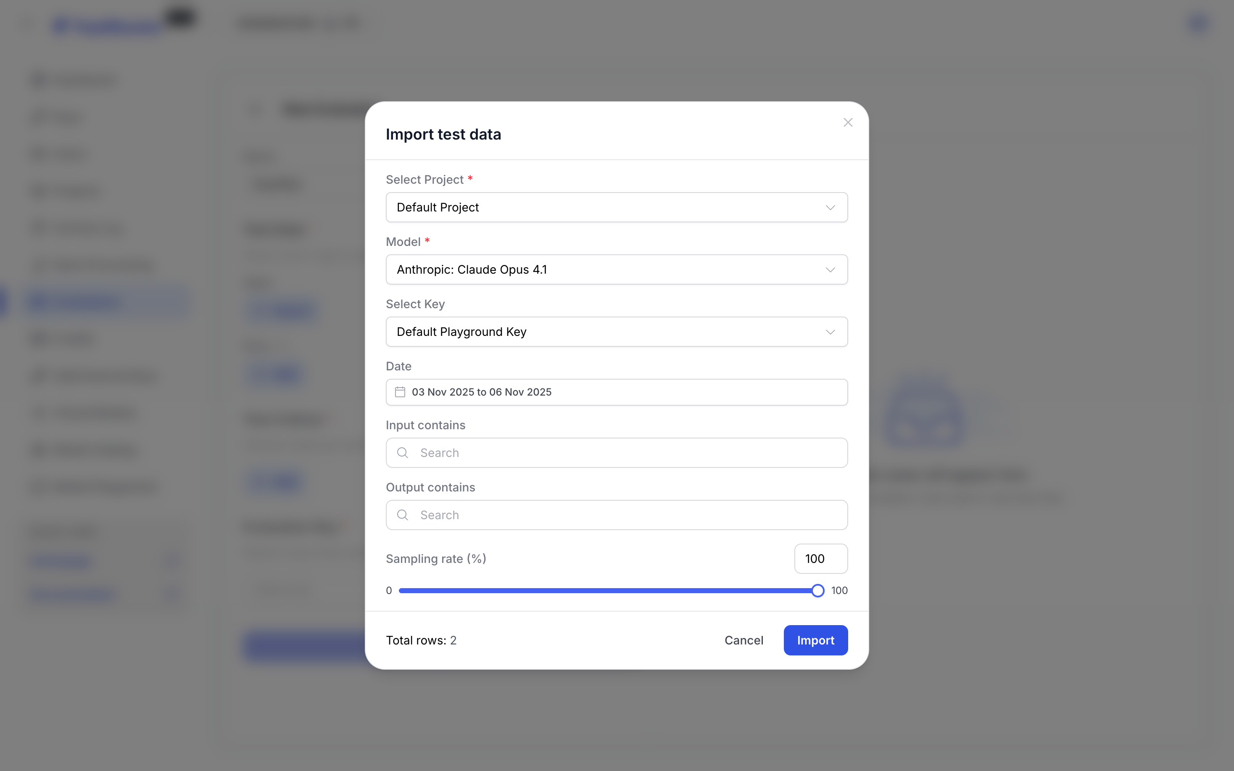Close the Import test data dialog
1234x771 pixels.
tap(848, 122)
